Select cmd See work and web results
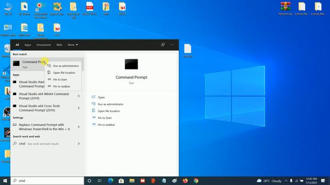 click(39, 144)
